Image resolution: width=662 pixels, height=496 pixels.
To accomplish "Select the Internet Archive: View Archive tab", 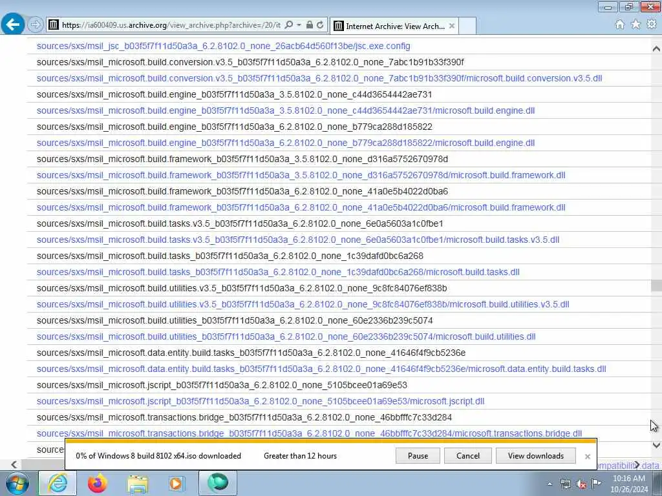I will [x=395, y=26].
